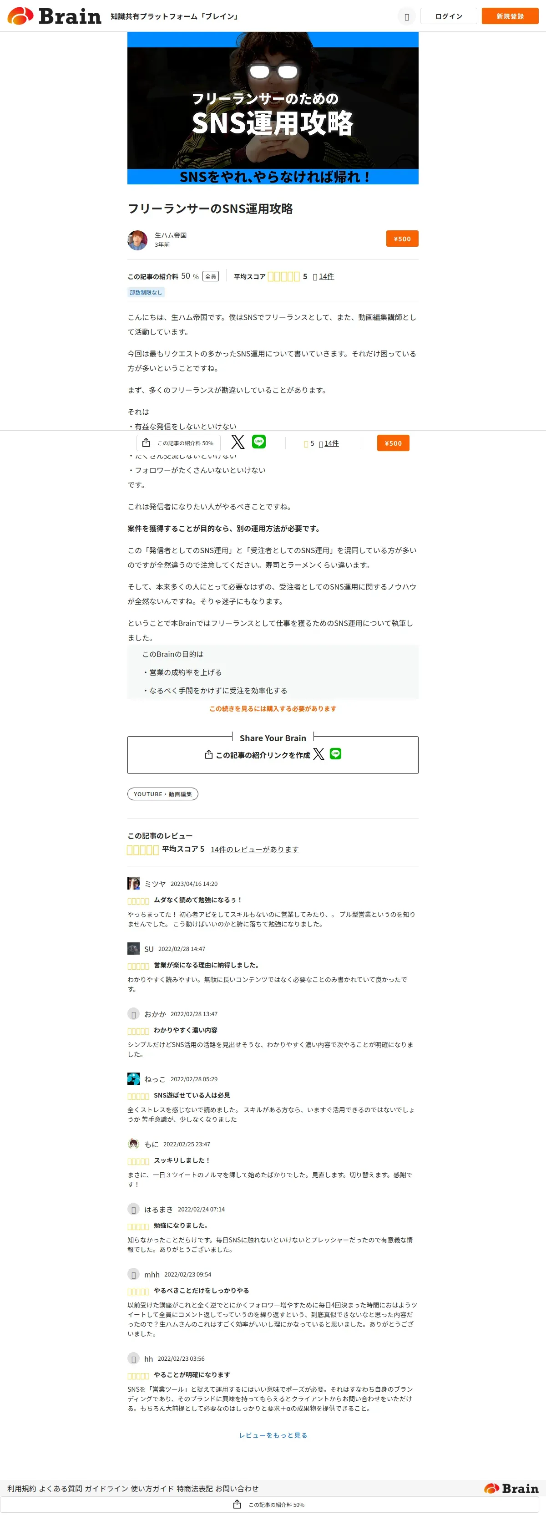Click ミツヤ reviewer avatar
Image resolution: width=546 pixels, height=1521 pixels.
point(133,883)
